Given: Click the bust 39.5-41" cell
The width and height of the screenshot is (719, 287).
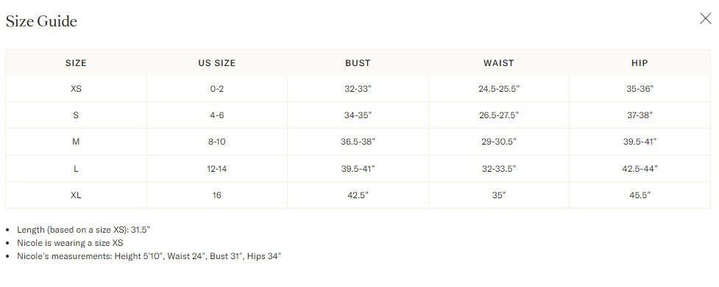Looking at the screenshot, I should point(358,169).
